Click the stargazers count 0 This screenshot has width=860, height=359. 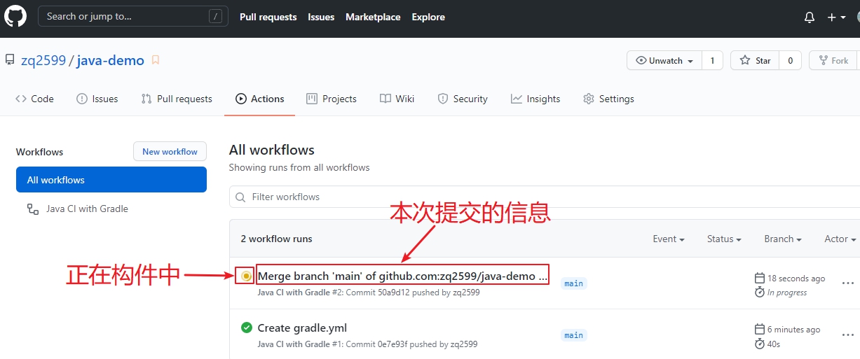790,61
